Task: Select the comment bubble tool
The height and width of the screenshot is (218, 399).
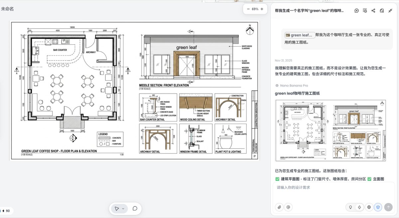Action: (134, 208)
